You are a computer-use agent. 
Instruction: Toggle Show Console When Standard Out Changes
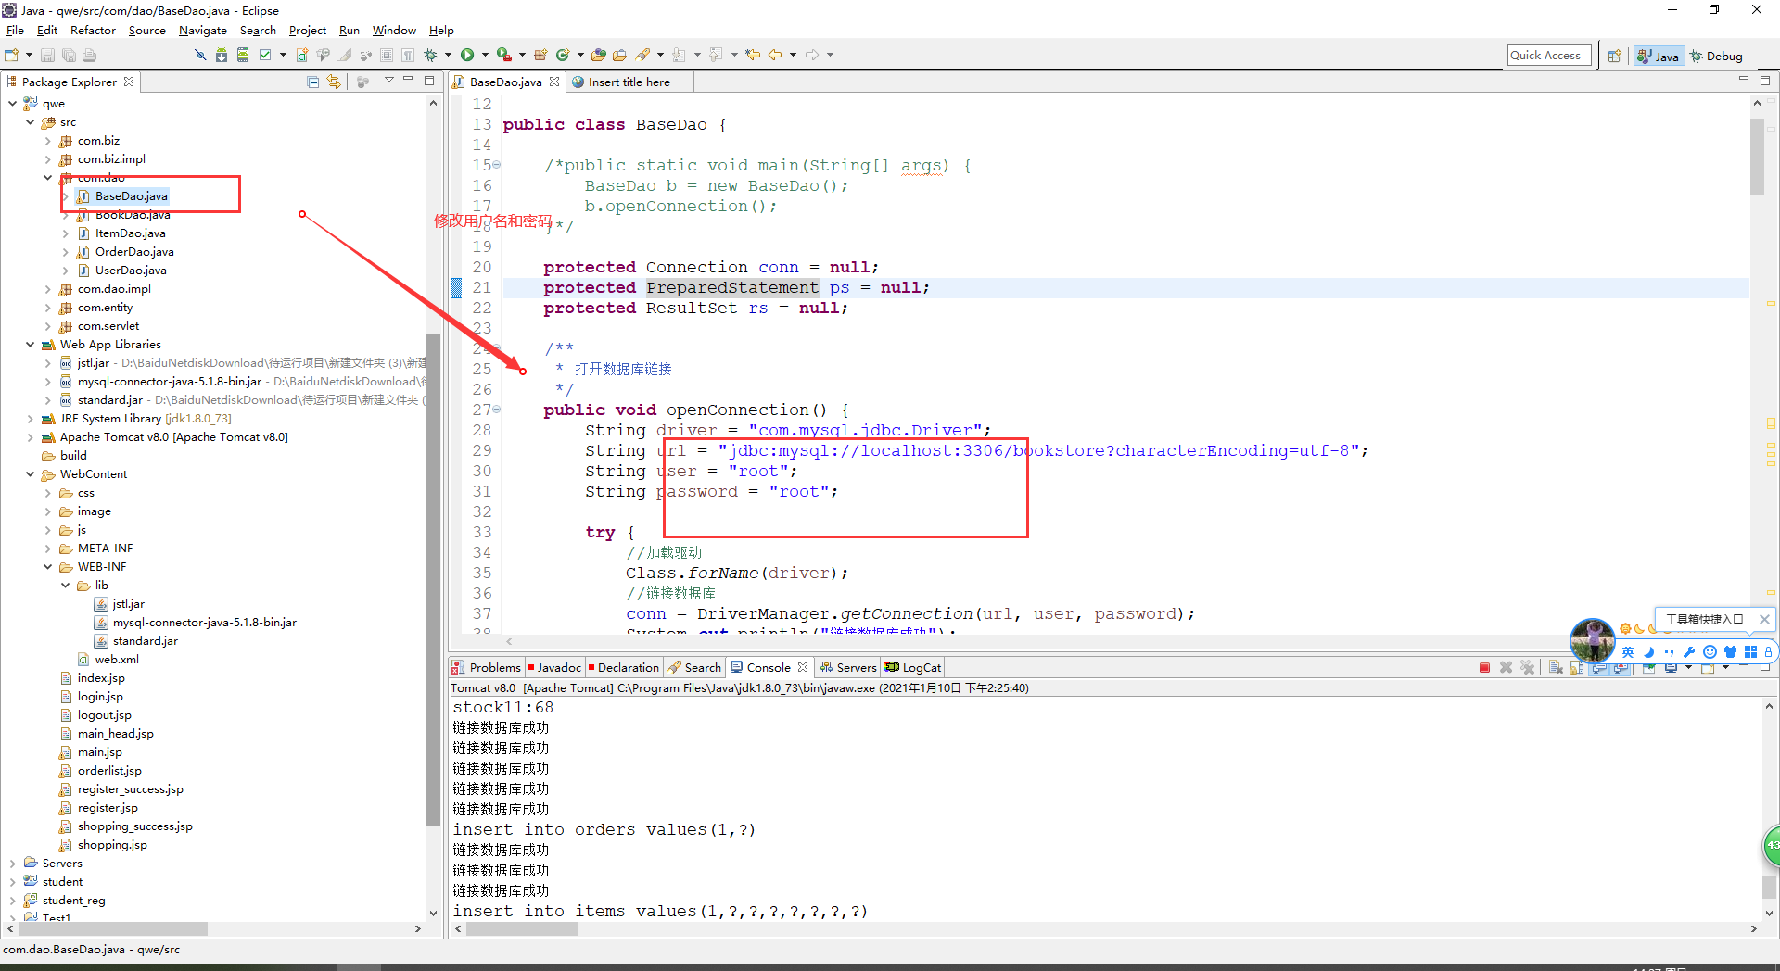click(1599, 667)
